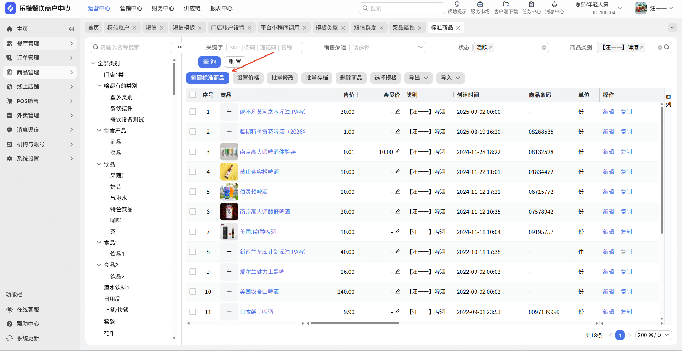Viewport: 682px width, 351px height.
Task: Expand the tab list overflow chevron
Action: click(672, 27)
